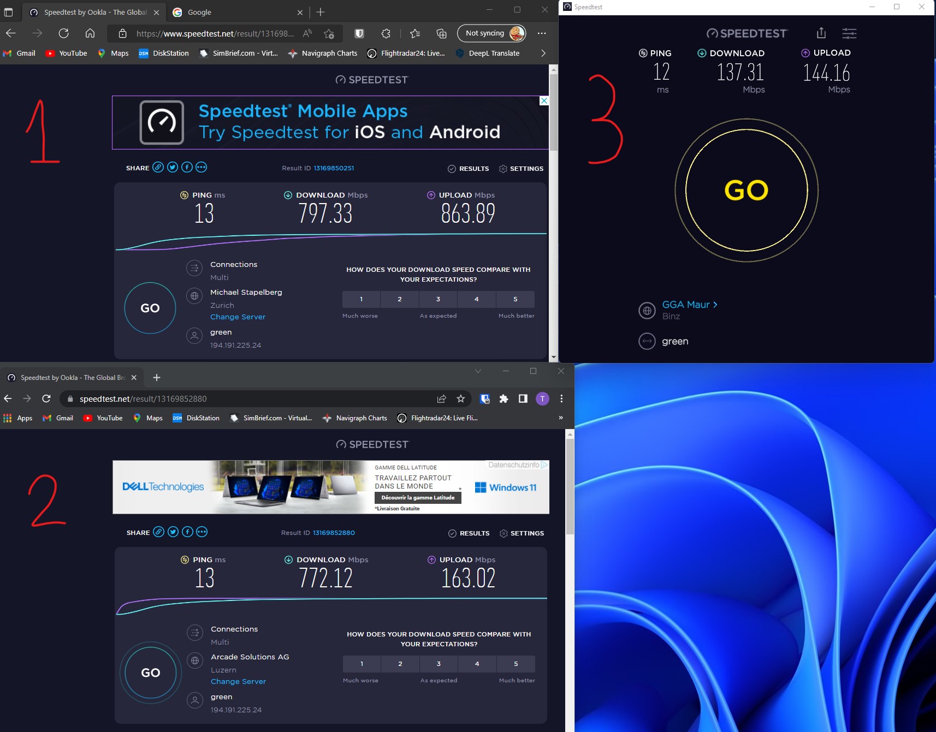Expand GGA Maur server chevron
The height and width of the screenshot is (732, 936).
click(715, 305)
